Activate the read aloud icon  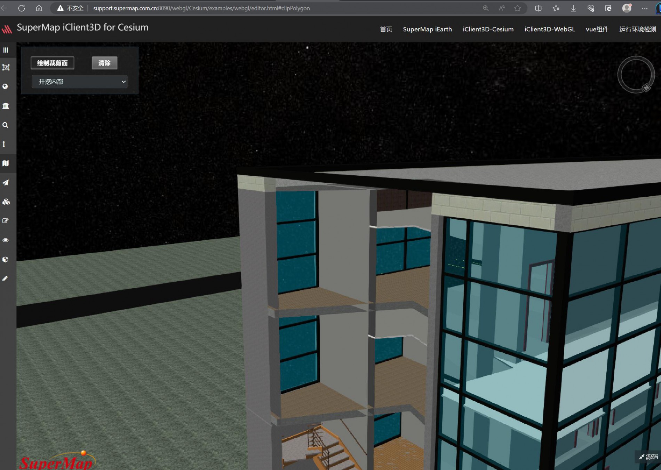[x=502, y=8]
